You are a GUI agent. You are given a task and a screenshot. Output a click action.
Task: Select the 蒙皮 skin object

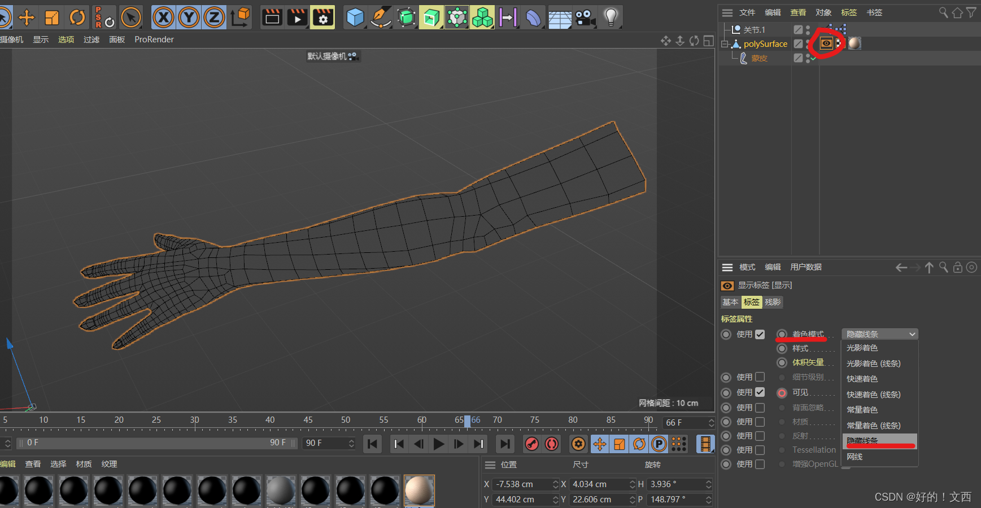tap(759, 58)
